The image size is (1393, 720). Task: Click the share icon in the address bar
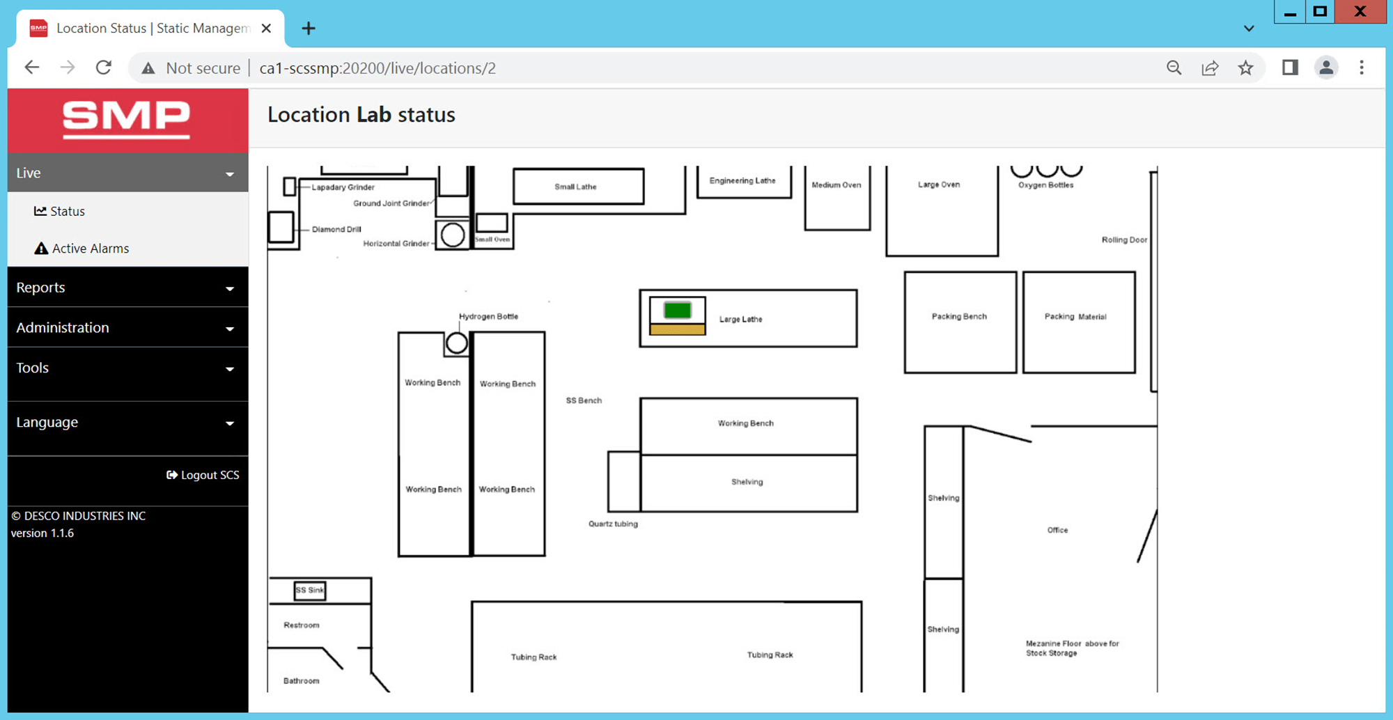point(1210,68)
